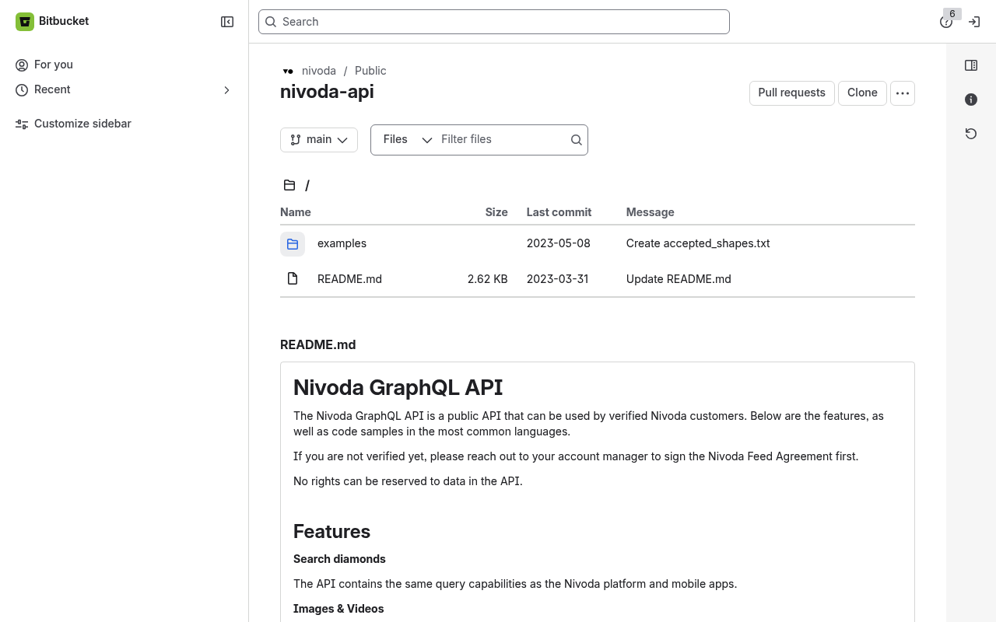Image resolution: width=996 pixels, height=622 pixels.
Task: Click the Bitbucket wordmark text
Action: coord(64,21)
